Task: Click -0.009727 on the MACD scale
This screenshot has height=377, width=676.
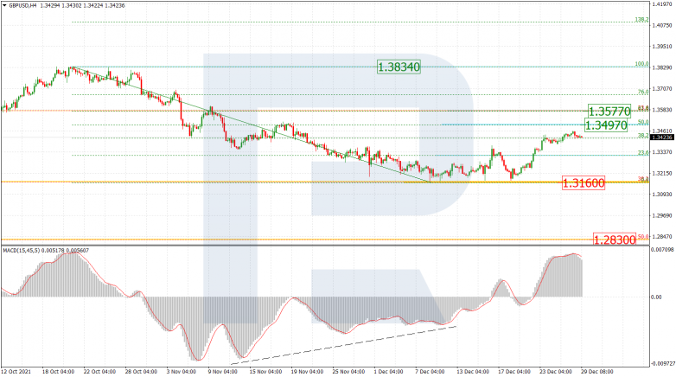Action: (663, 364)
